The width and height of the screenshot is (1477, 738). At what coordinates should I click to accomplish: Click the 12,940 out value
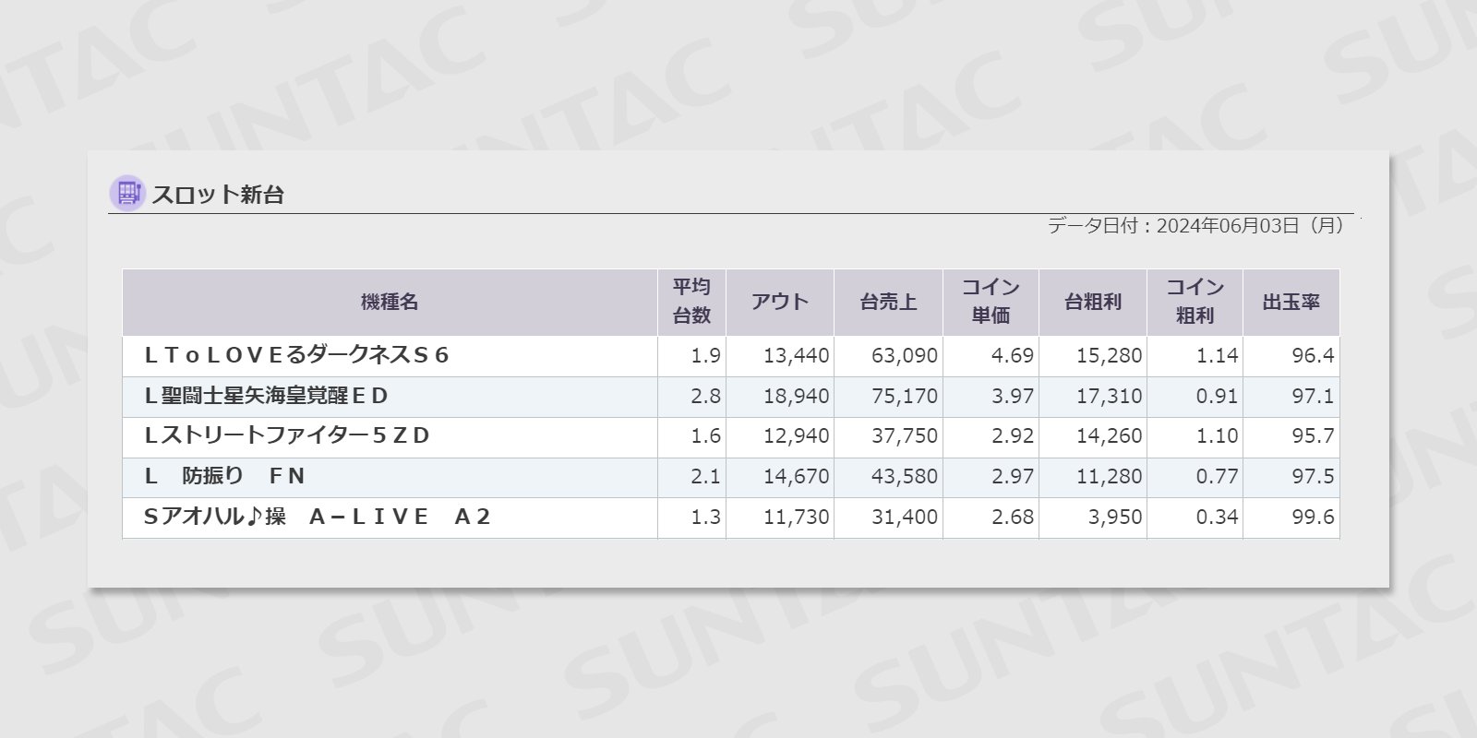coord(796,436)
